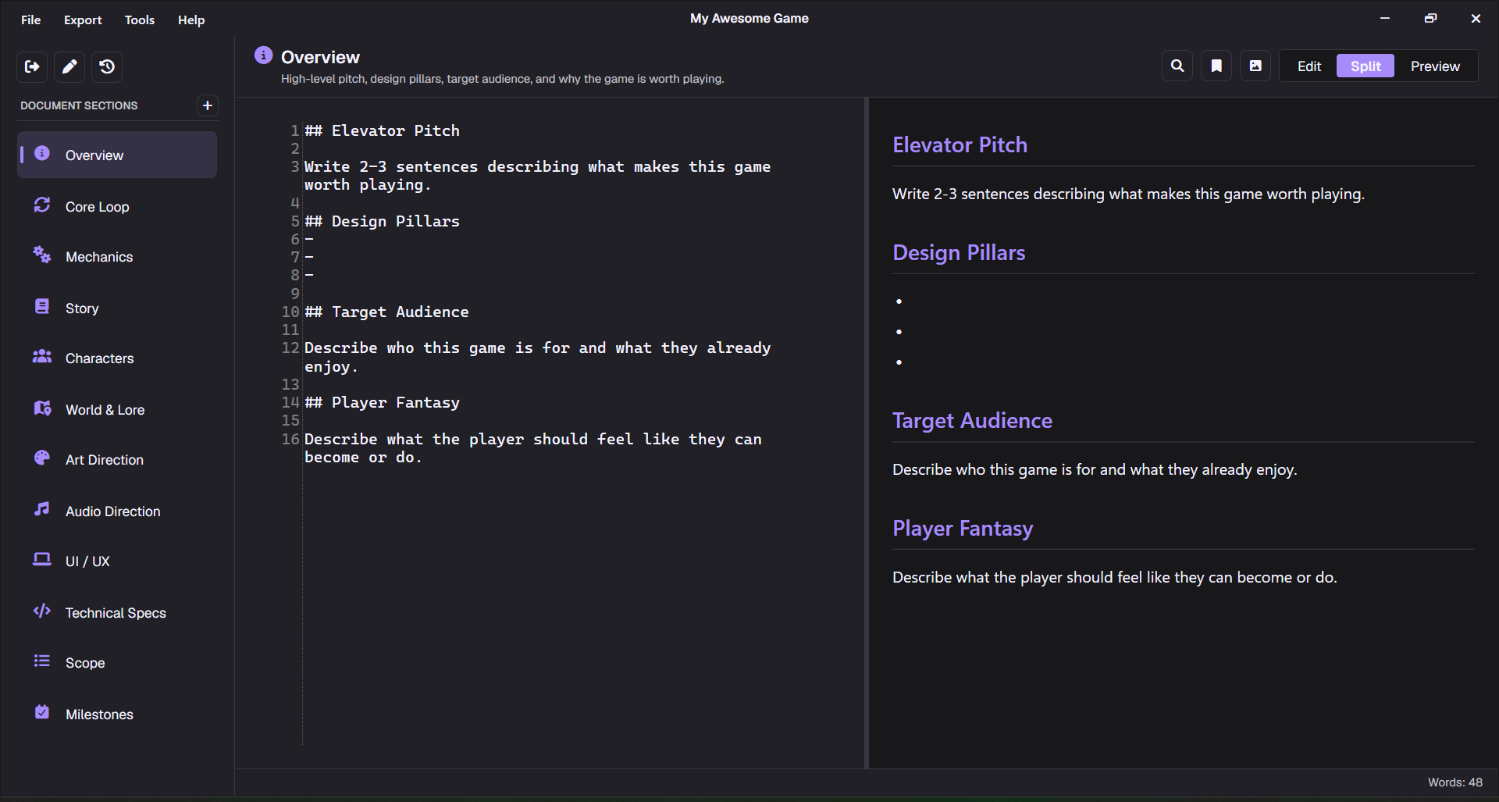Click the bookmark icon in the header
Screen dimensions: 1499x802
1216,66
